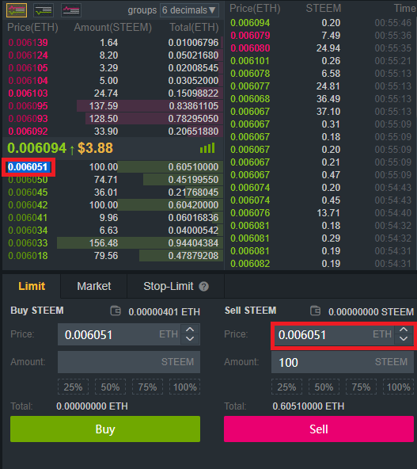The image size is (417, 469).
Task: Choose 50% in Buy STEEM panel
Action: tap(110, 387)
